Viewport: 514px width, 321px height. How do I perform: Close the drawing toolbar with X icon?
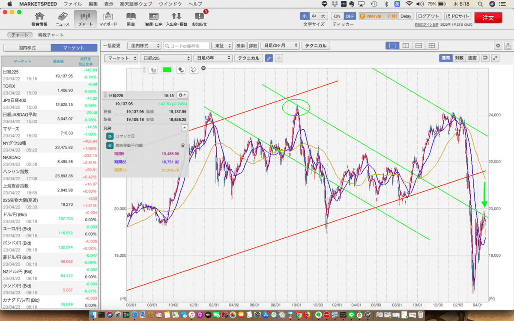[x=203, y=68]
